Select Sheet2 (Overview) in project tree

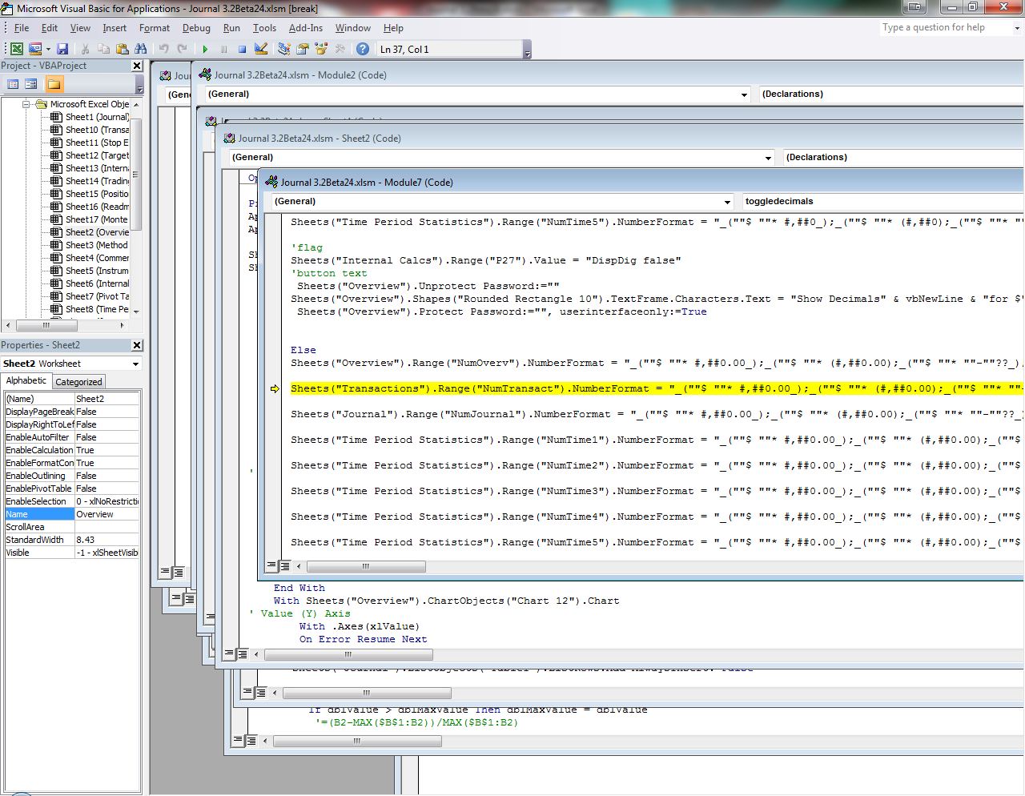click(97, 232)
